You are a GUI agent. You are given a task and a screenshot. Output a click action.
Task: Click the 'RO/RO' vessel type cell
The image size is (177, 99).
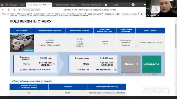(x=68, y=93)
